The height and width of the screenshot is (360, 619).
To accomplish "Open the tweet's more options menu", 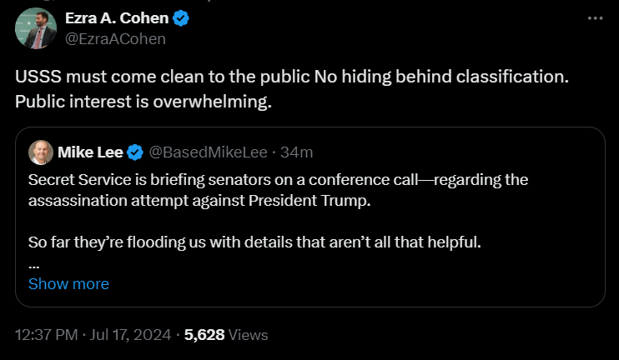I will coord(594,17).
